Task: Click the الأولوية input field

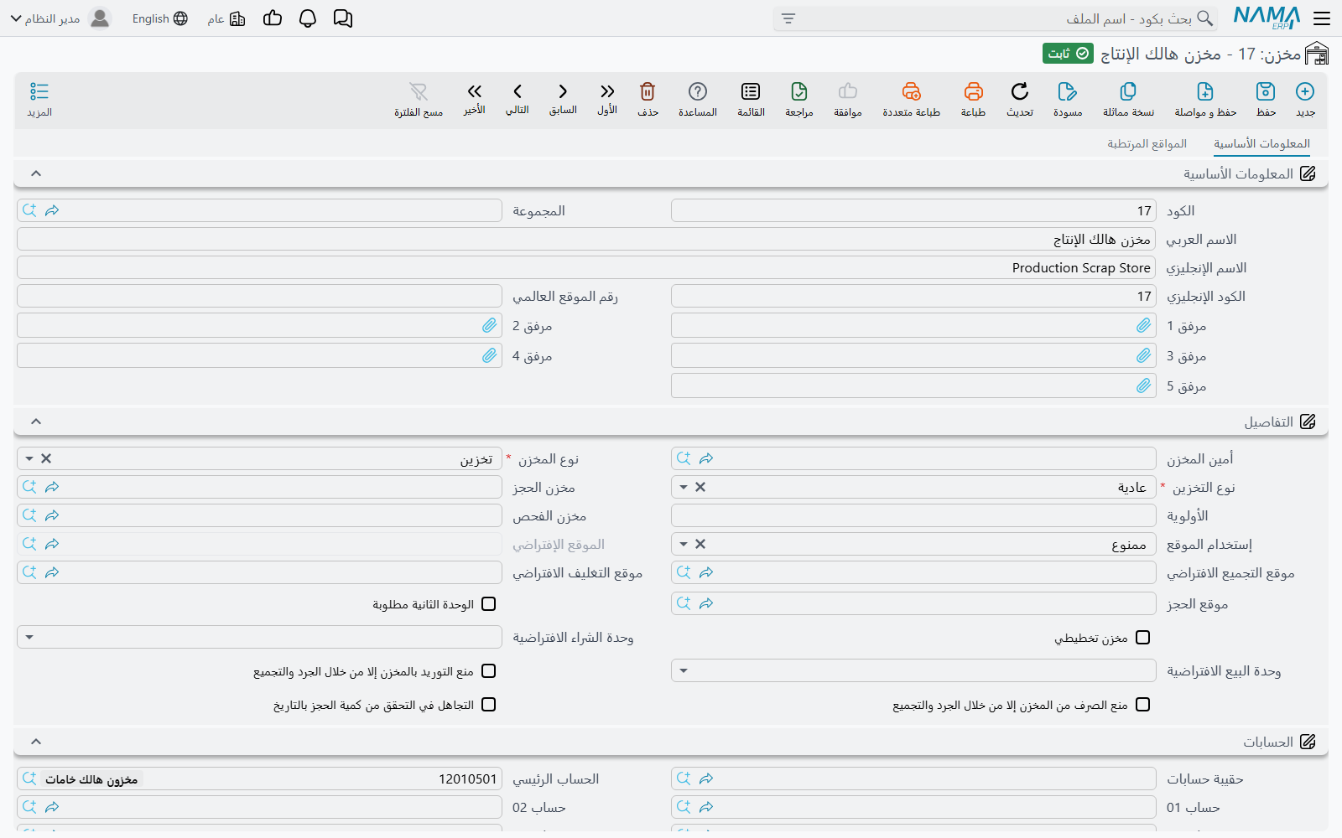Action: pos(913,515)
